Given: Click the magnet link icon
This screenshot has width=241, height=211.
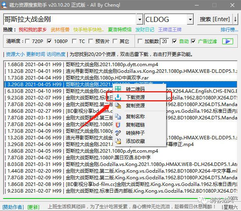Looking at the screenshot, I should click(118, 125).
